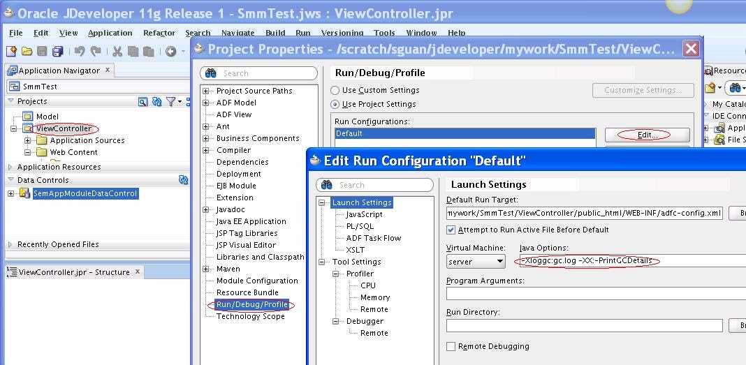746x365 pixels.
Task: Close the Application Navigator tab
Action: tap(107, 70)
